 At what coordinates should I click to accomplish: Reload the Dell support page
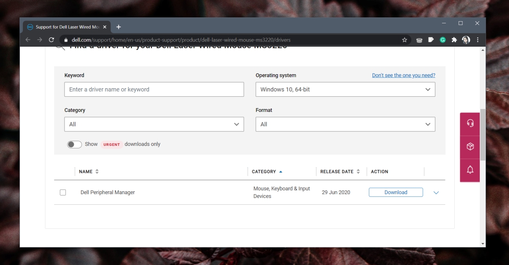[x=51, y=40]
